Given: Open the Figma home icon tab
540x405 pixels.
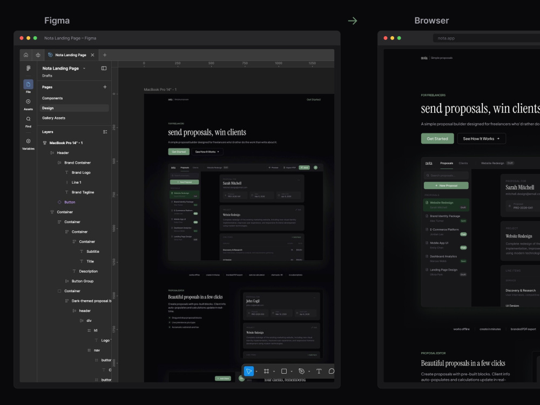Looking at the screenshot, I should click(26, 55).
